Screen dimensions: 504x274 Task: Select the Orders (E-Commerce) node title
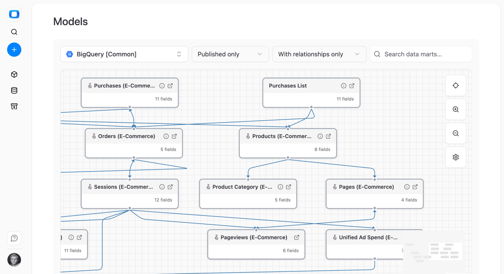click(x=127, y=136)
